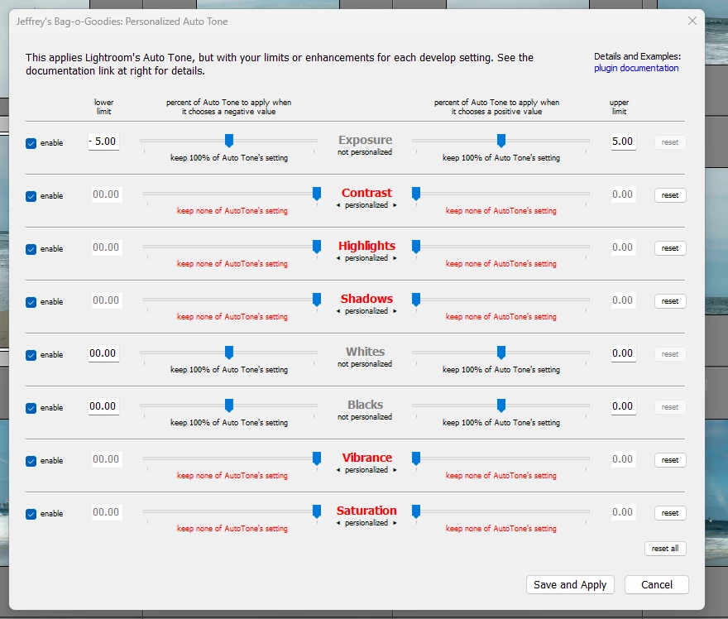Disable the Whites enable checkbox

pyautogui.click(x=31, y=355)
